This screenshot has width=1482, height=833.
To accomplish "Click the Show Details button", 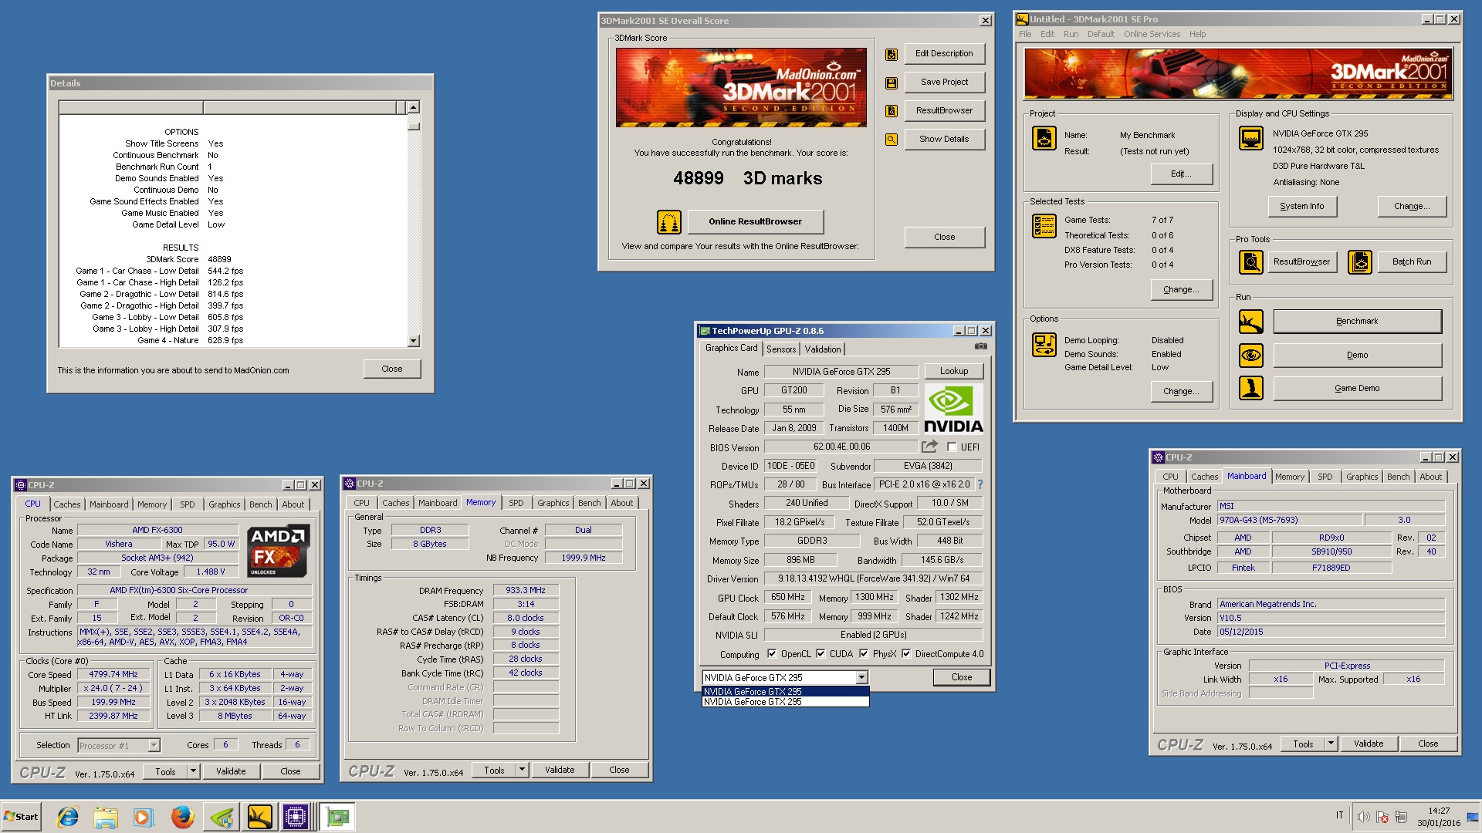I will 944,140.
